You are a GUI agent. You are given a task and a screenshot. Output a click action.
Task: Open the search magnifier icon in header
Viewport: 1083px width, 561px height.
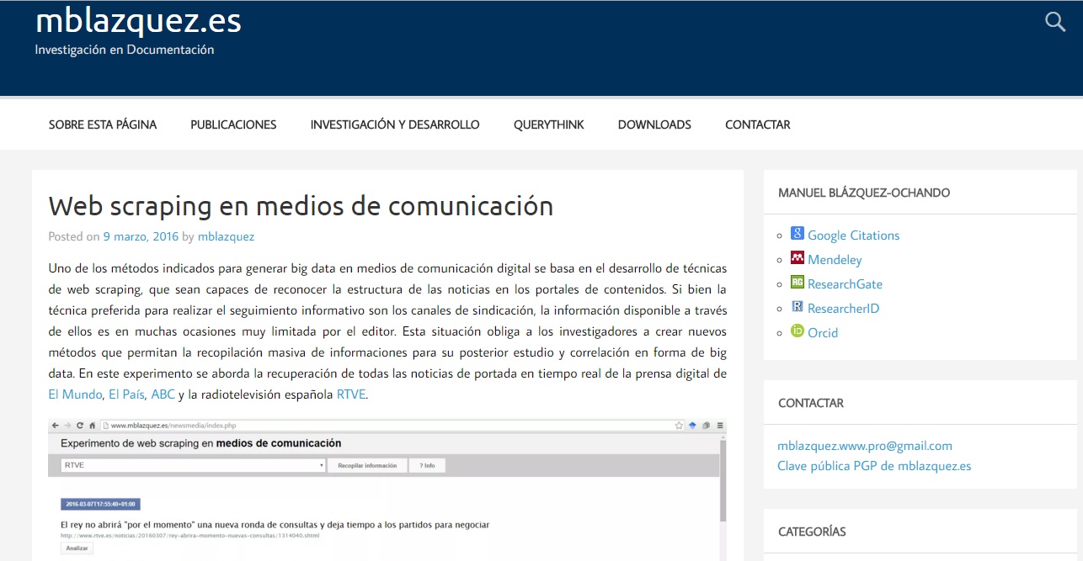tap(1055, 22)
